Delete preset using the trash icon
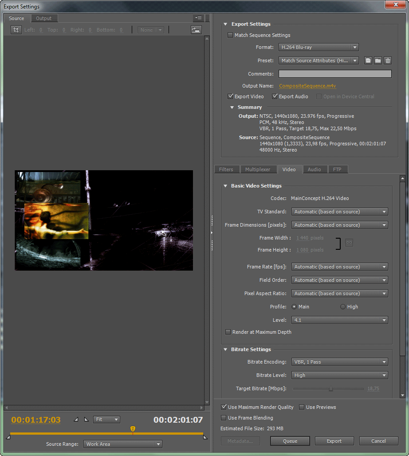 pos(388,61)
